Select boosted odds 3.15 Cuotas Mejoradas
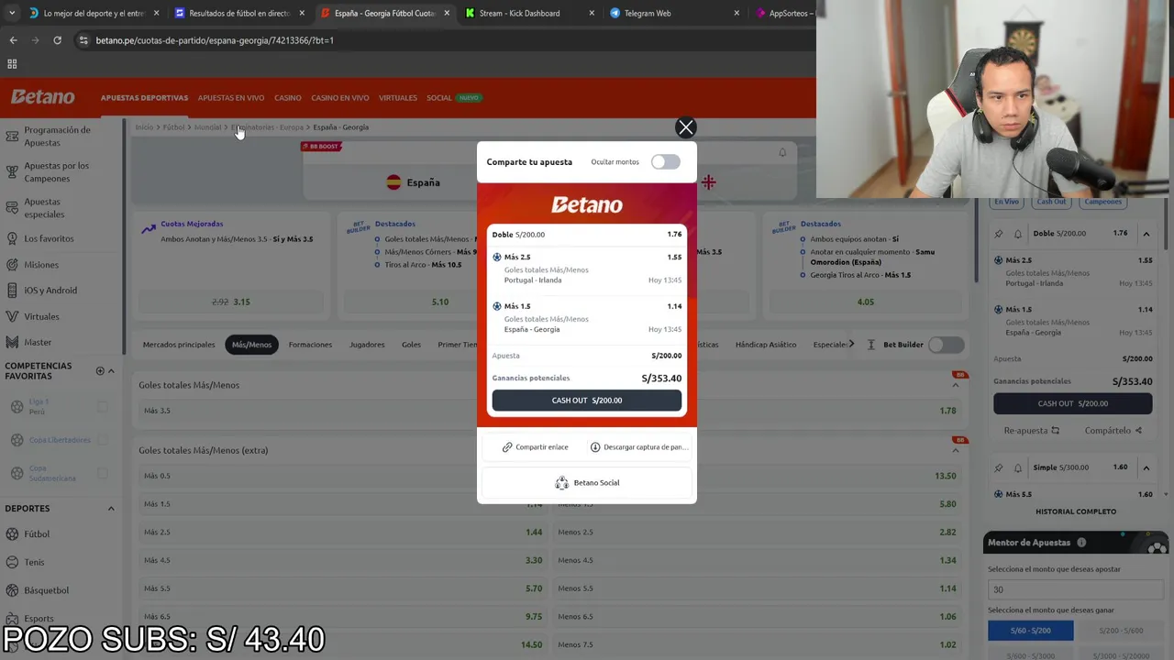1174x660 pixels. tap(230, 302)
